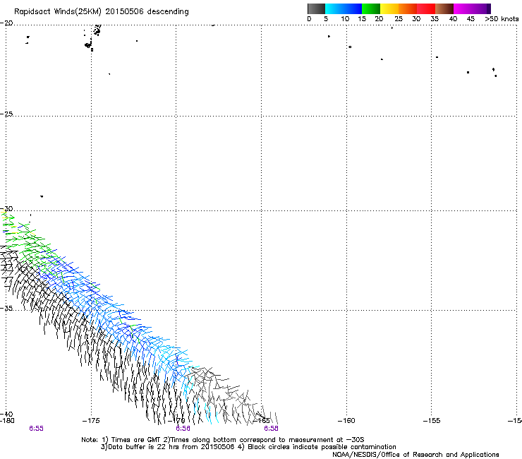Click the '-170' longitude axis label
This screenshot has width=522, height=459.
[x=176, y=421]
